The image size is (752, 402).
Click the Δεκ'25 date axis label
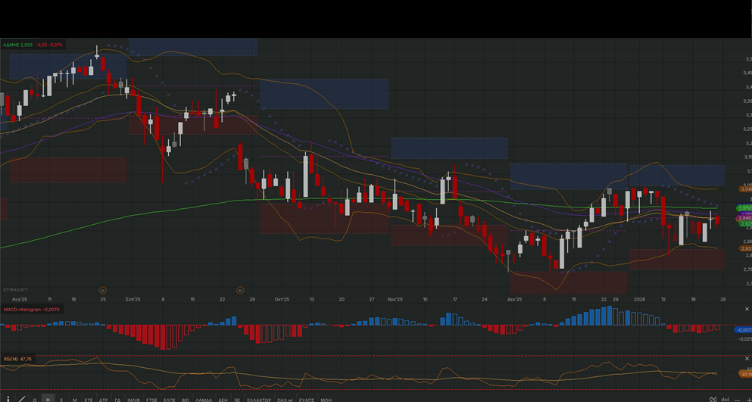click(515, 299)
